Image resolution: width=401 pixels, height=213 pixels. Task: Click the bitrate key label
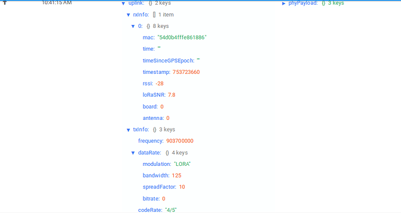click(x=151, y=198)
